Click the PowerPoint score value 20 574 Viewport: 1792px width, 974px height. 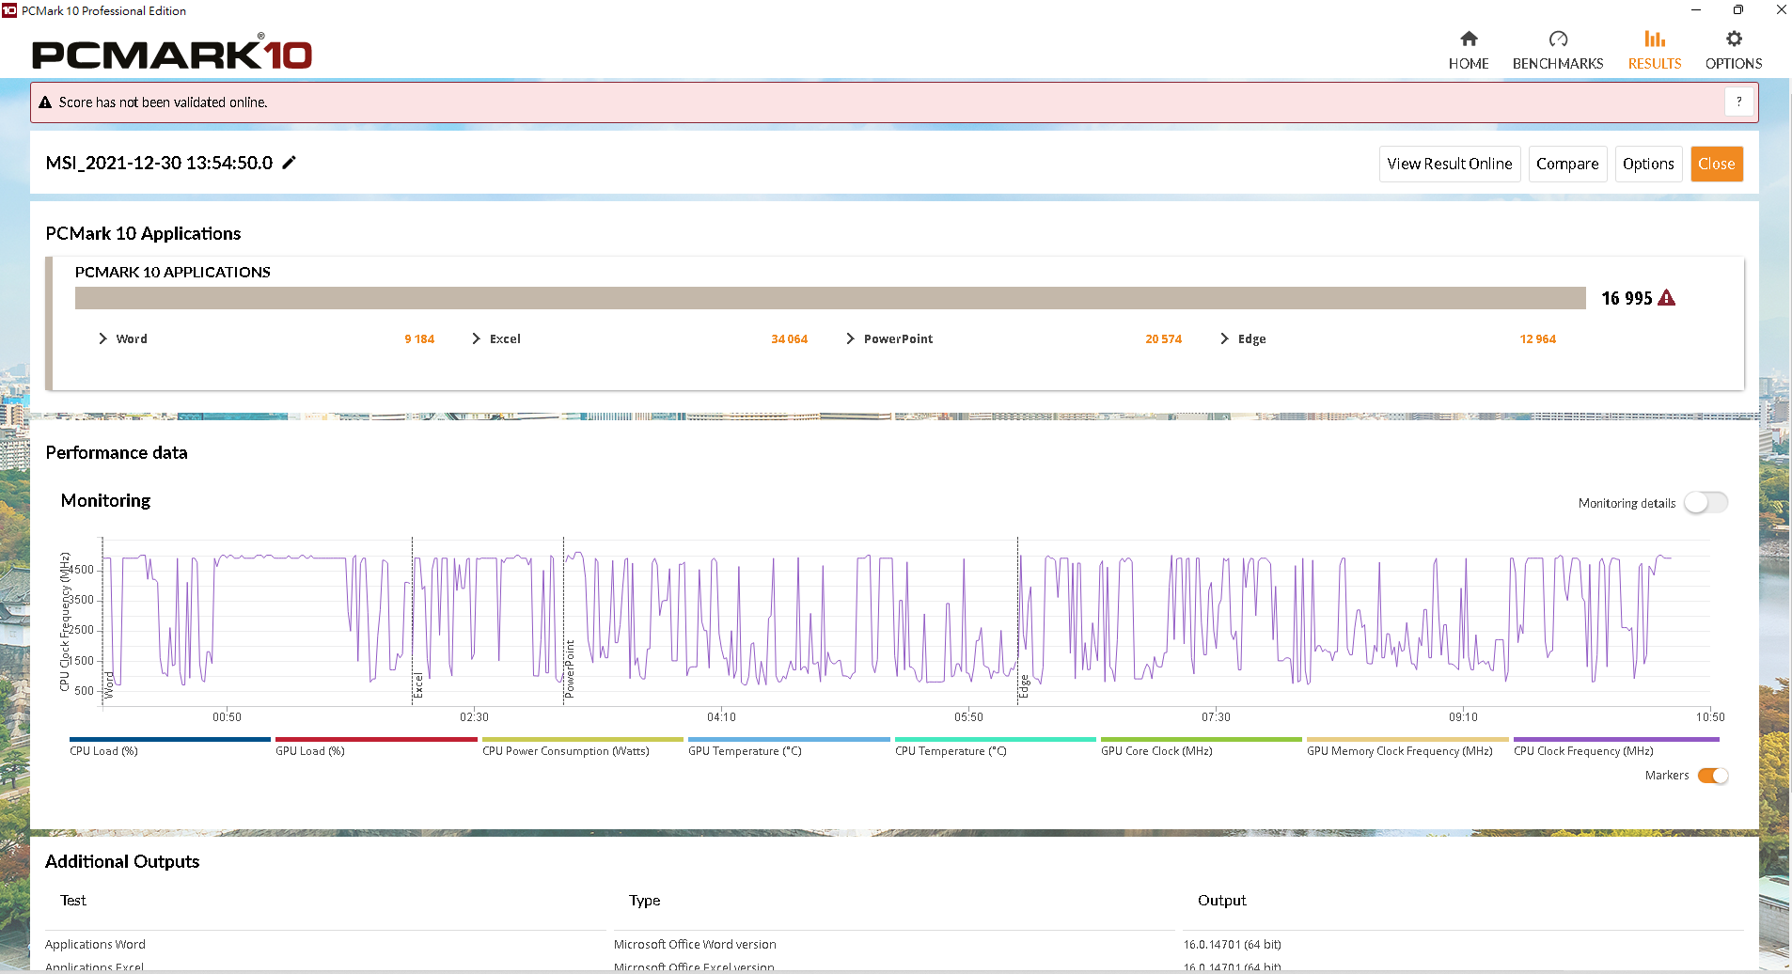[1164, 339]
